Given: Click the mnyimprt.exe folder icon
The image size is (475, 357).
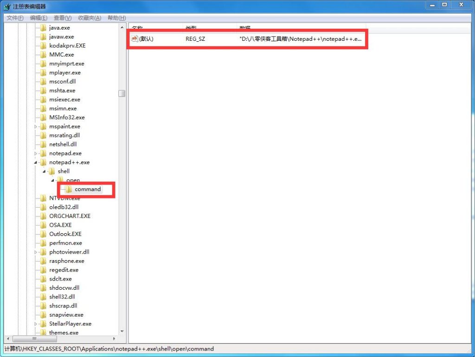Looking at the screenshot, I should [x=43, y=64].
